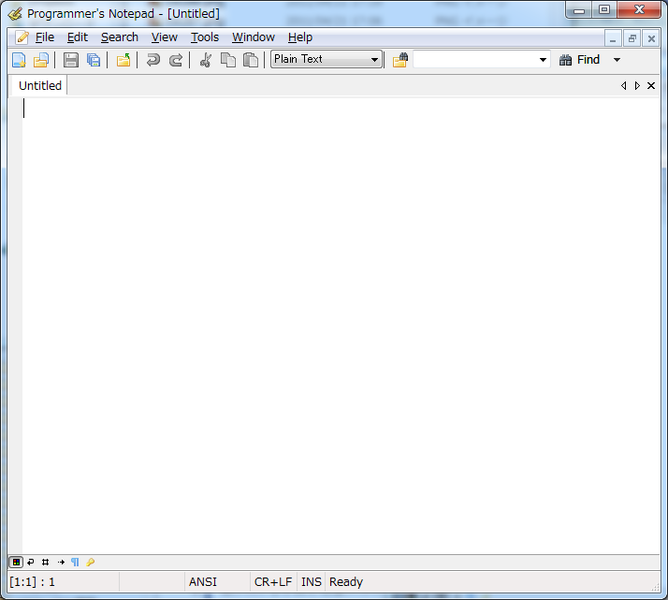Toggle read-only with the key icon
This screenshot has width=668, height=600.
(x=91, y=562)
